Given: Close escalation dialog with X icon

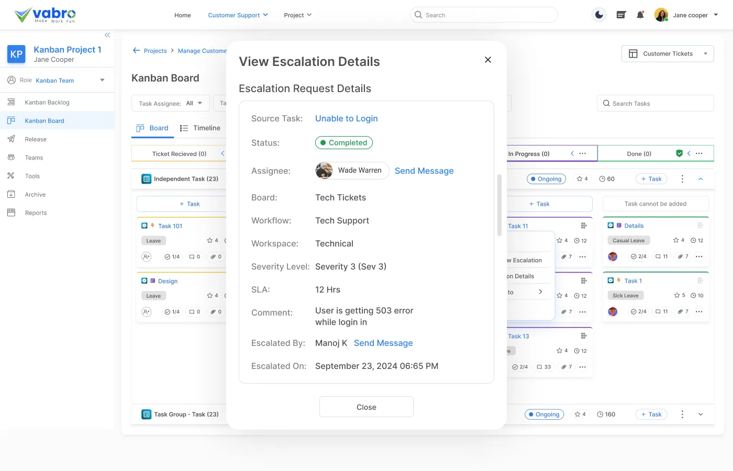Looking at the screenshot, I should (x=488, y=60).
